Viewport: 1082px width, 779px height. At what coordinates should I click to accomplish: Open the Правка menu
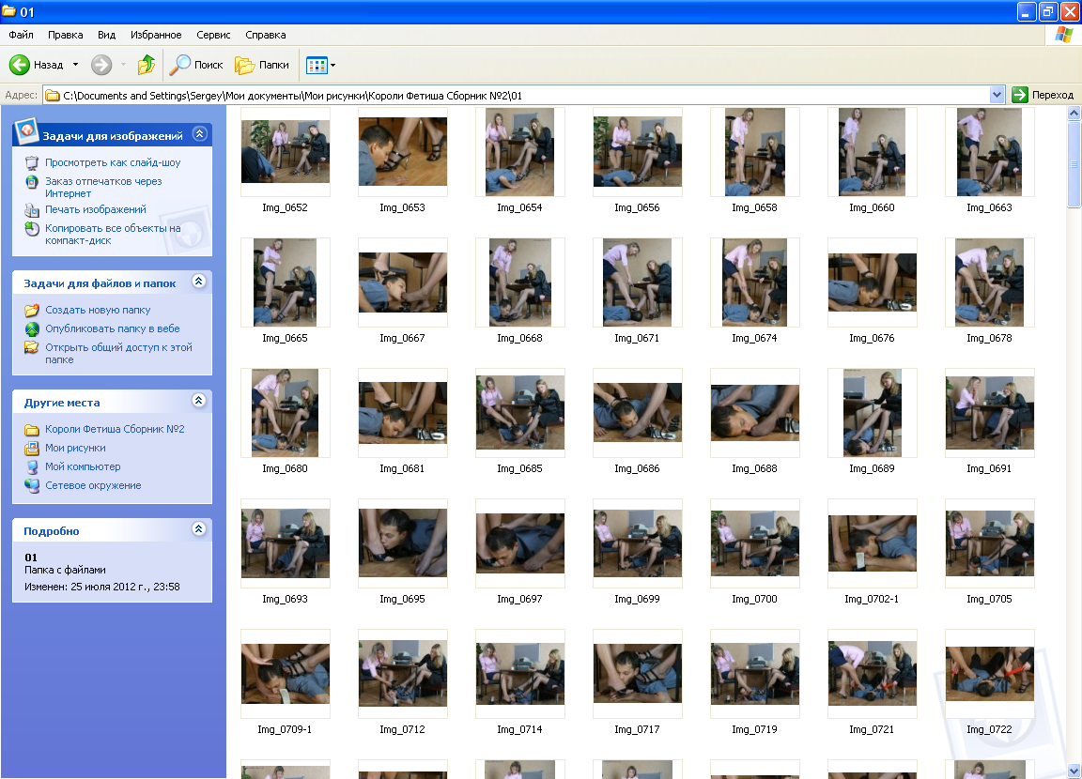point(66,35)
